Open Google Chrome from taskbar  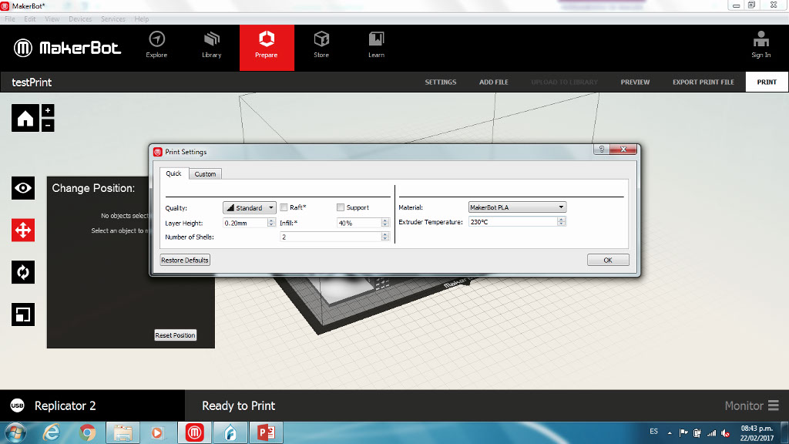click(87, 432)
